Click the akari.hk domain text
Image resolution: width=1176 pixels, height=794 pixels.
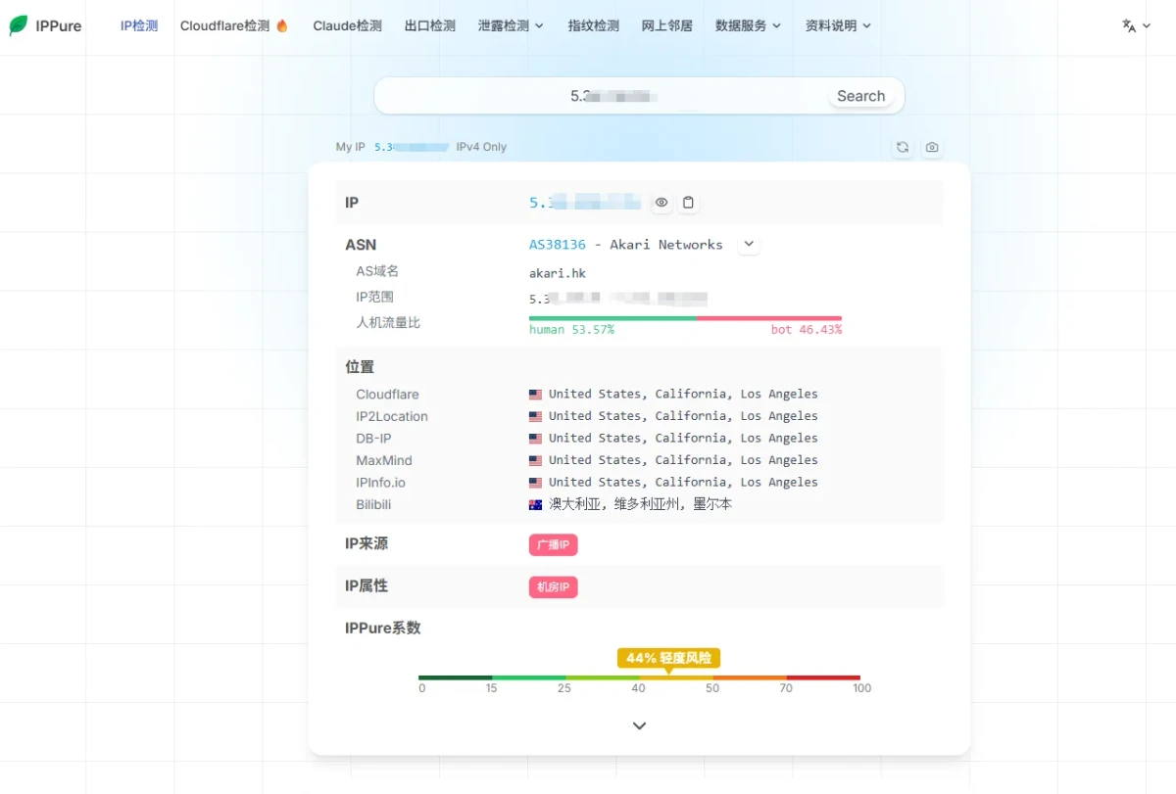[x=558, y=273]
